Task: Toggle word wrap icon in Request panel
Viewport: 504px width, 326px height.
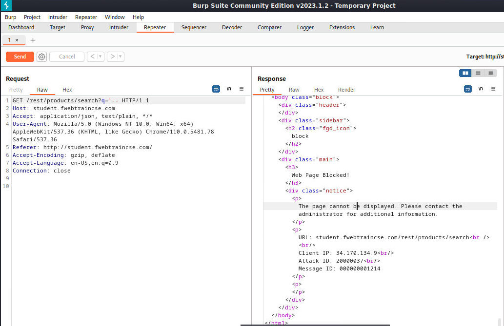Action: pos(216,89)
